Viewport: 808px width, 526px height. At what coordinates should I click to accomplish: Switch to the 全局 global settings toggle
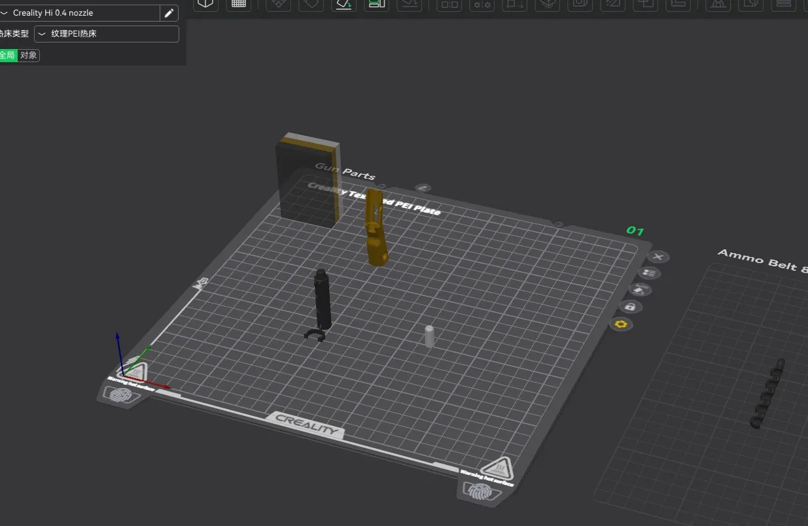pos(8,56)
